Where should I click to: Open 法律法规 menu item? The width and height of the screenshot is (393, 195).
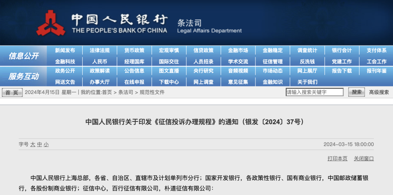(x=100, y=50)
